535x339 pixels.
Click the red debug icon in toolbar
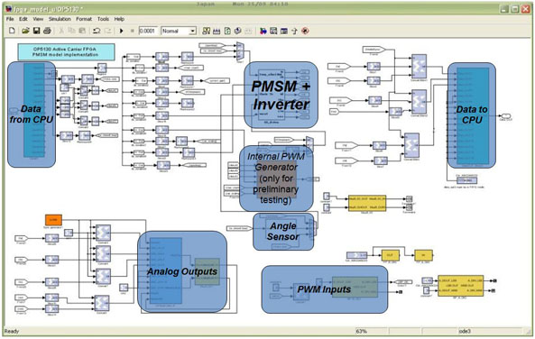click(305, 31)
